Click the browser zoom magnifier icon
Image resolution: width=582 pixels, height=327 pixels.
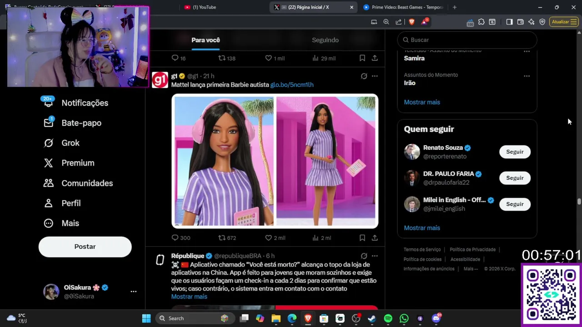pyautogui.click(x=386, y=22)
